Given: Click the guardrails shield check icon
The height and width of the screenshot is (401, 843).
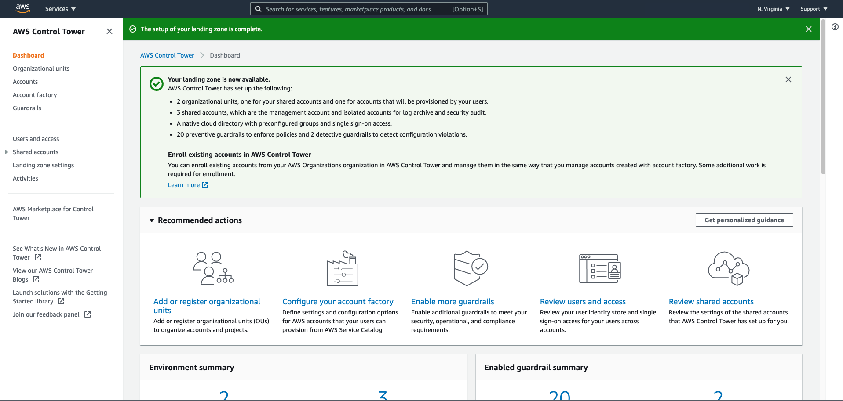Looking at the screenshot, I should tap(471, 268).
